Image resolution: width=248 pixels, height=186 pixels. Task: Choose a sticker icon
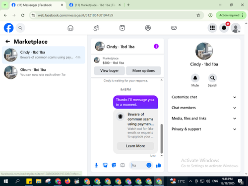(114, 165)
